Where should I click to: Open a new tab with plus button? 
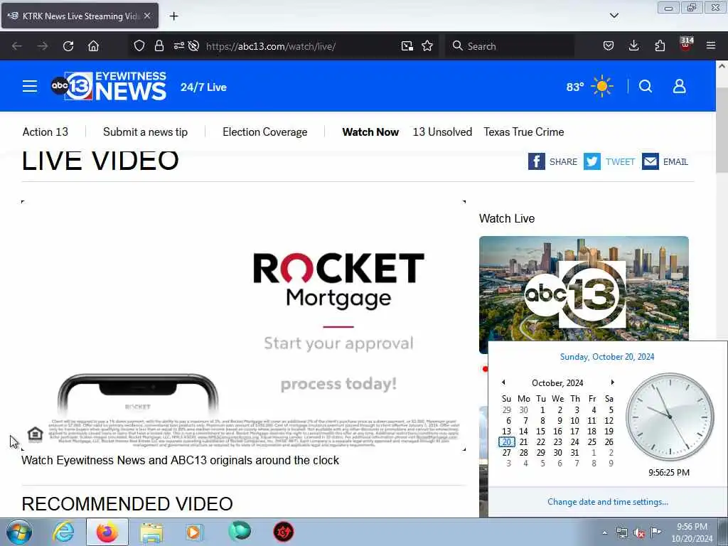[x=173, y=16]
